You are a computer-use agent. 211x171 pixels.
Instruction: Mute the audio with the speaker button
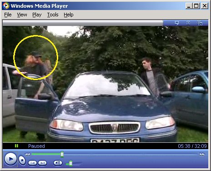pos(58,163)
